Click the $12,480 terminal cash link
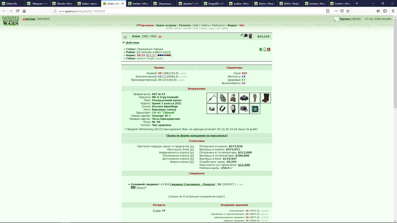Screen dimensions: 397x223 click(244, 165)
